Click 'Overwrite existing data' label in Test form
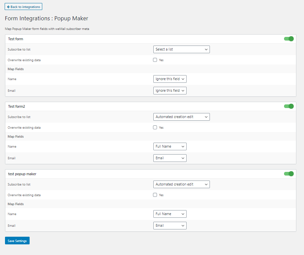The height and width of the screenshot is (255, 304). coord(24,60)
